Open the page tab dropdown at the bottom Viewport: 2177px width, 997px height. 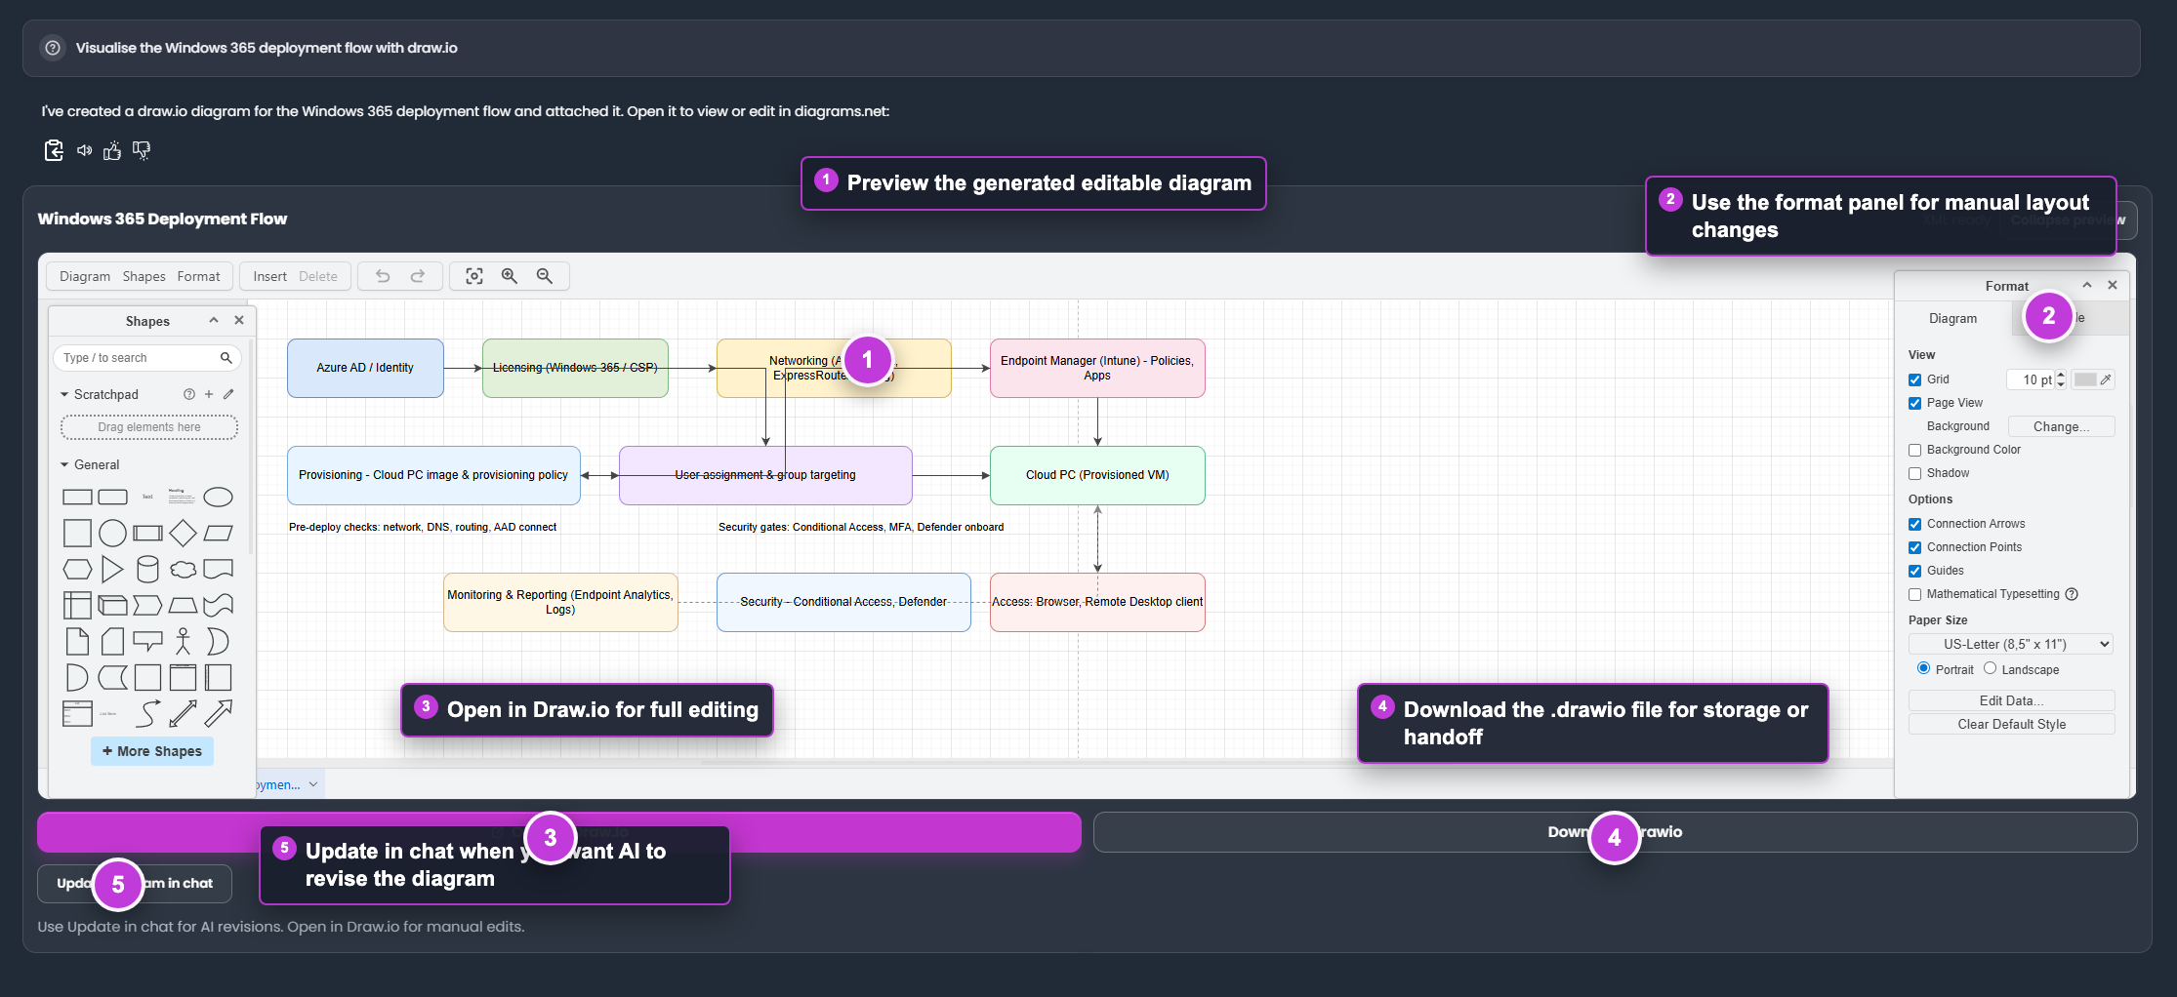[313, 784]
